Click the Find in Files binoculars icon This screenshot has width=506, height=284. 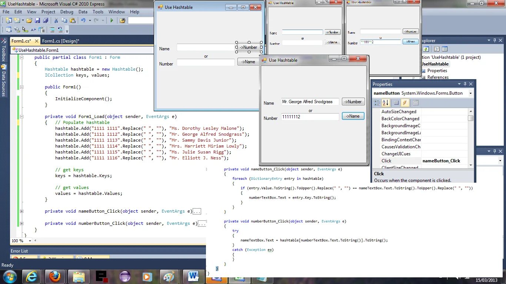(x=122, y=20)
